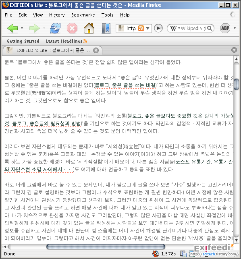Click the http address bar text field
Viewport: 241px width, 259px height.
(x=131, y=29)
